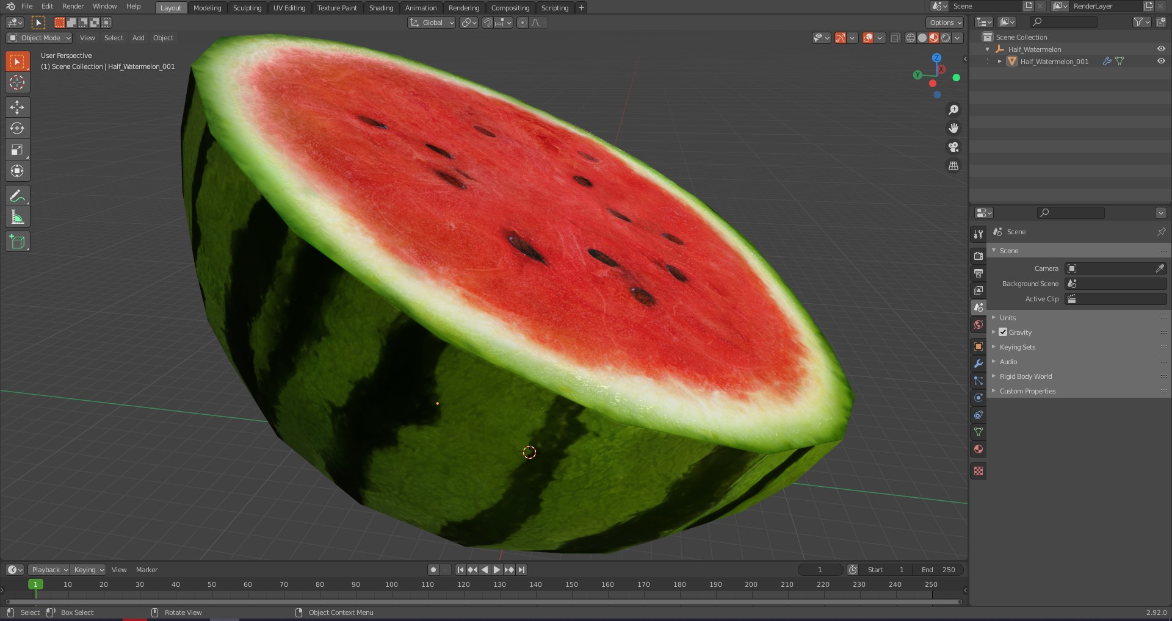The image size is (1172, 621).
Task: Open View Layer properties tab
Action: 978,290
